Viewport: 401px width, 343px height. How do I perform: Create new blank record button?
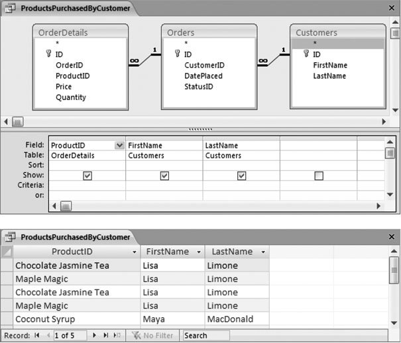(x=117, y=335)
